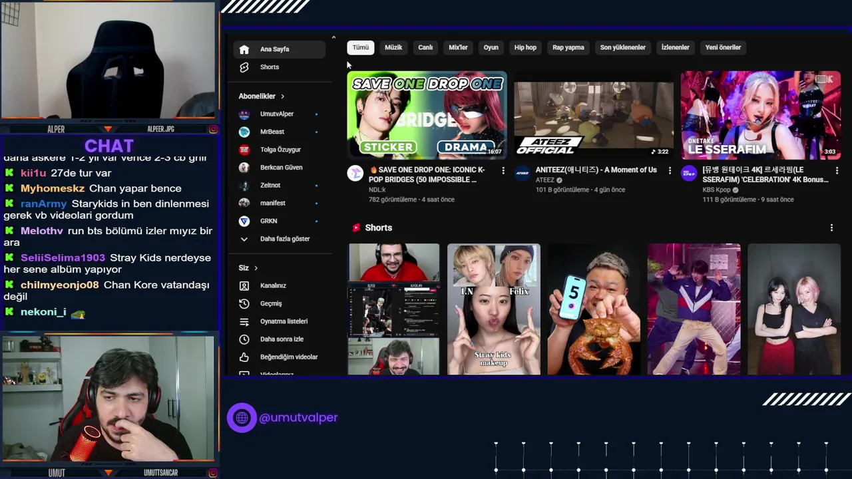Open Shorts shelf more options menu

click(x=831, y=228)
